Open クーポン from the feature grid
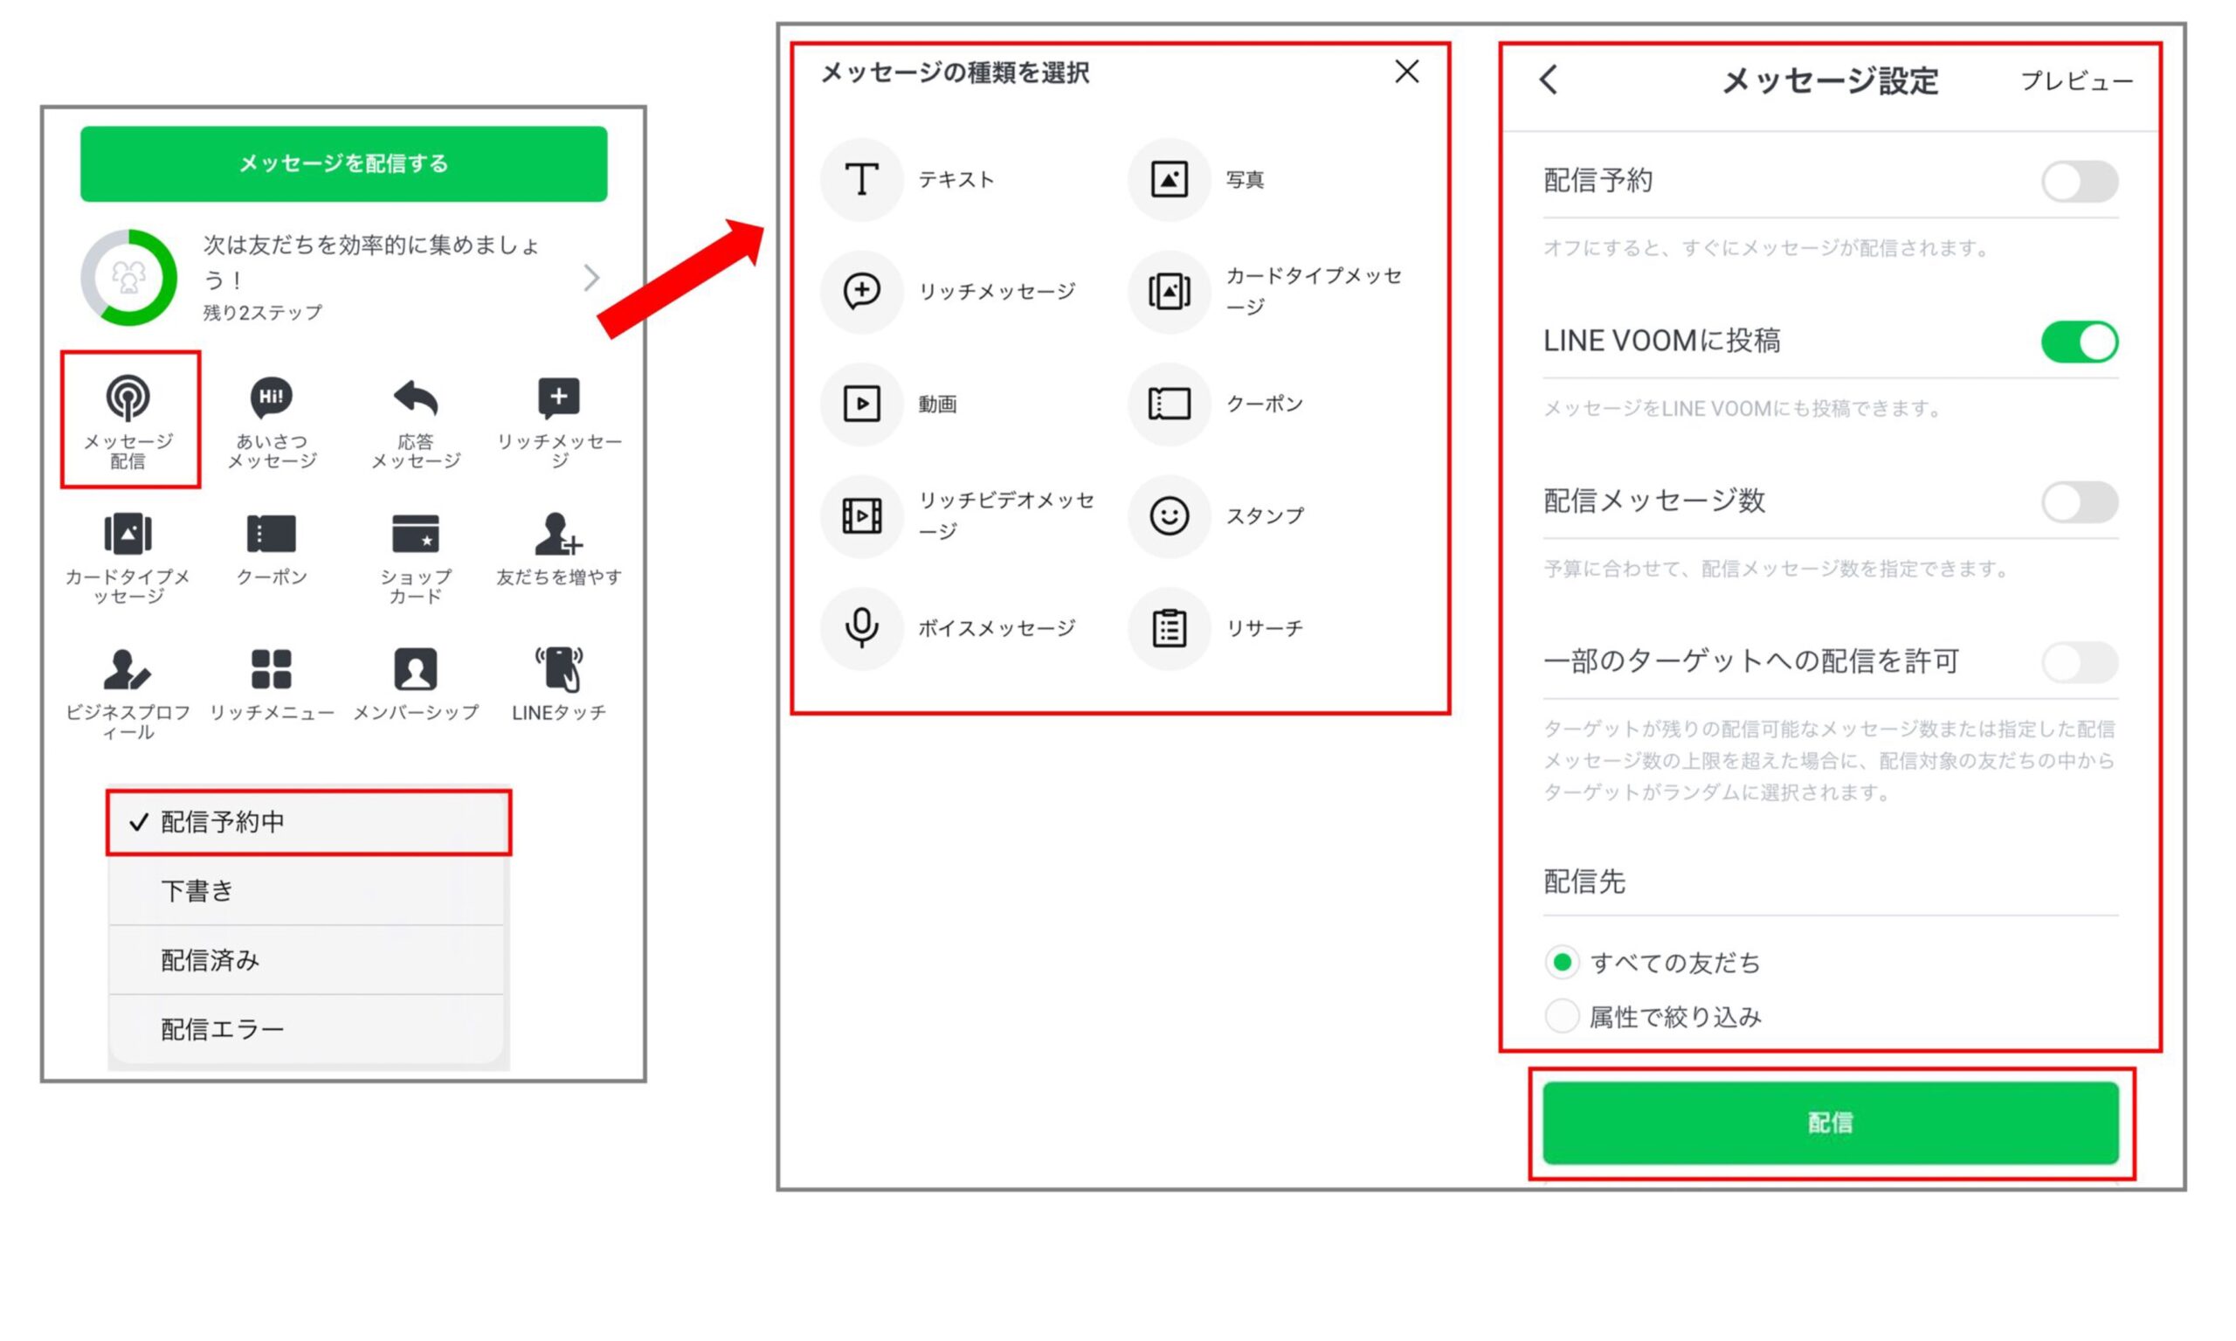 (270, 550)
